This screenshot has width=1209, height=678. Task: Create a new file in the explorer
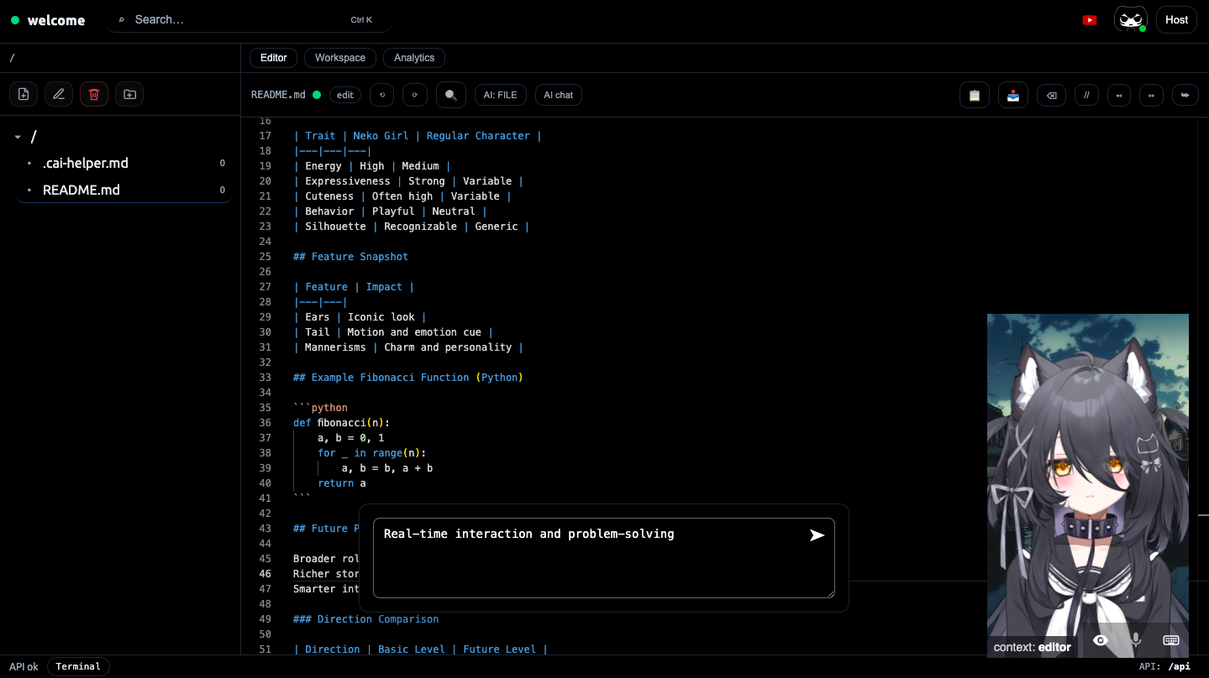point(24,95)
